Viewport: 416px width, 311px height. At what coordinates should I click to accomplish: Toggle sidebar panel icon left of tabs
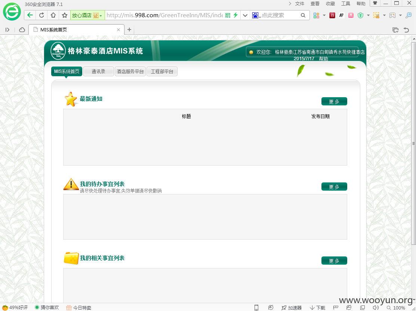click(7, 30)
